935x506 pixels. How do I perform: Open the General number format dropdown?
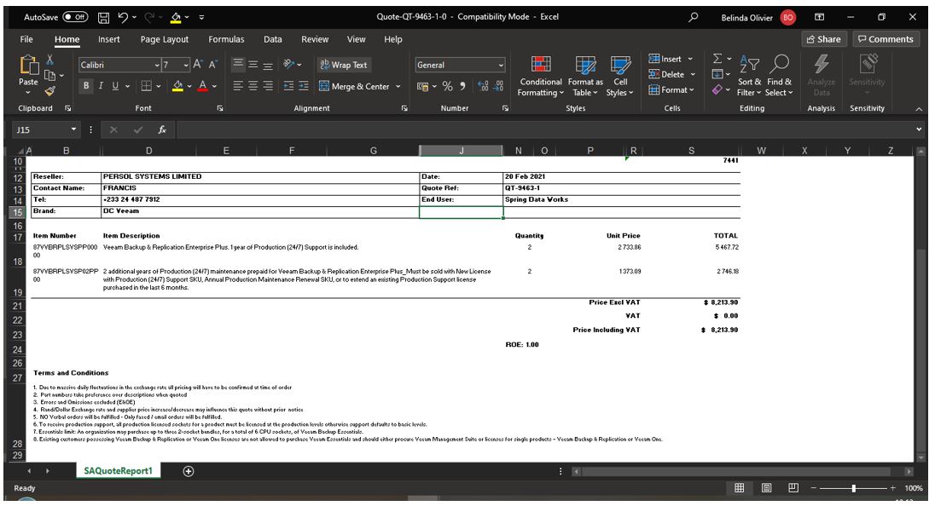(501, 65)
